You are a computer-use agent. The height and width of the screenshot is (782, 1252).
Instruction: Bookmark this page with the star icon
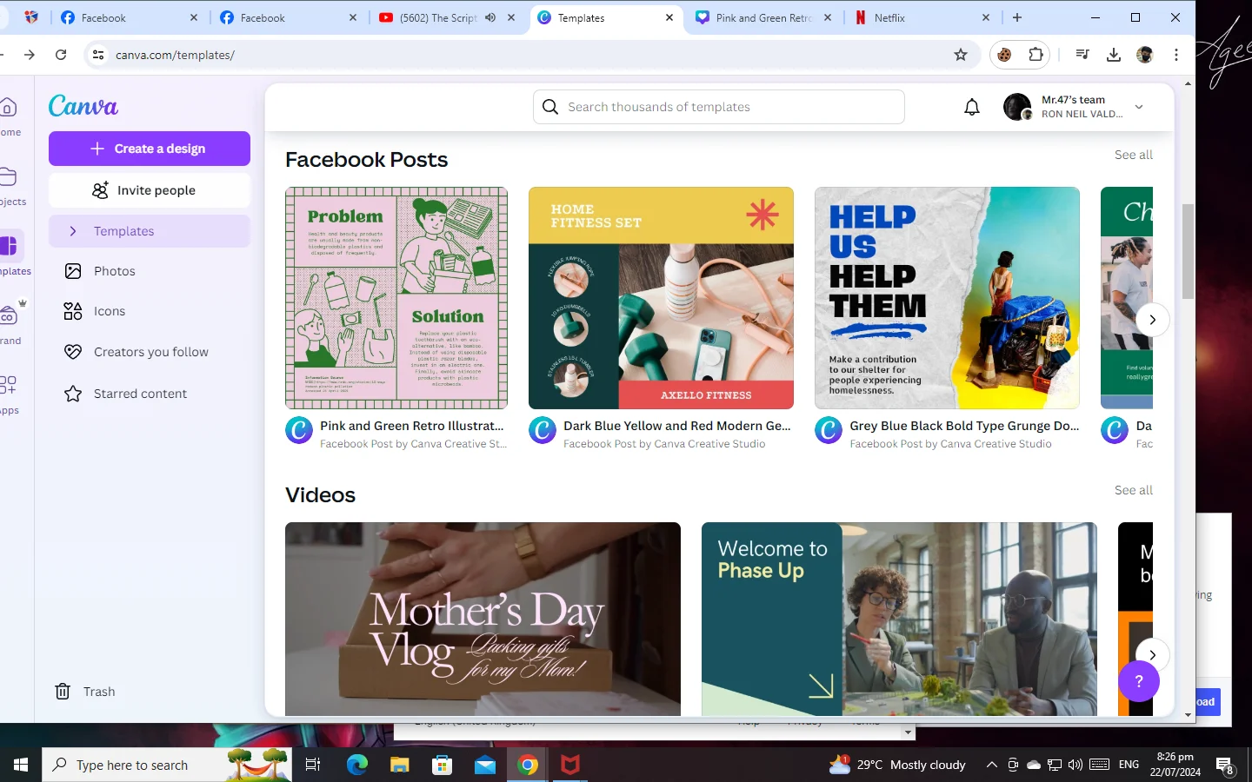[961, 55]
